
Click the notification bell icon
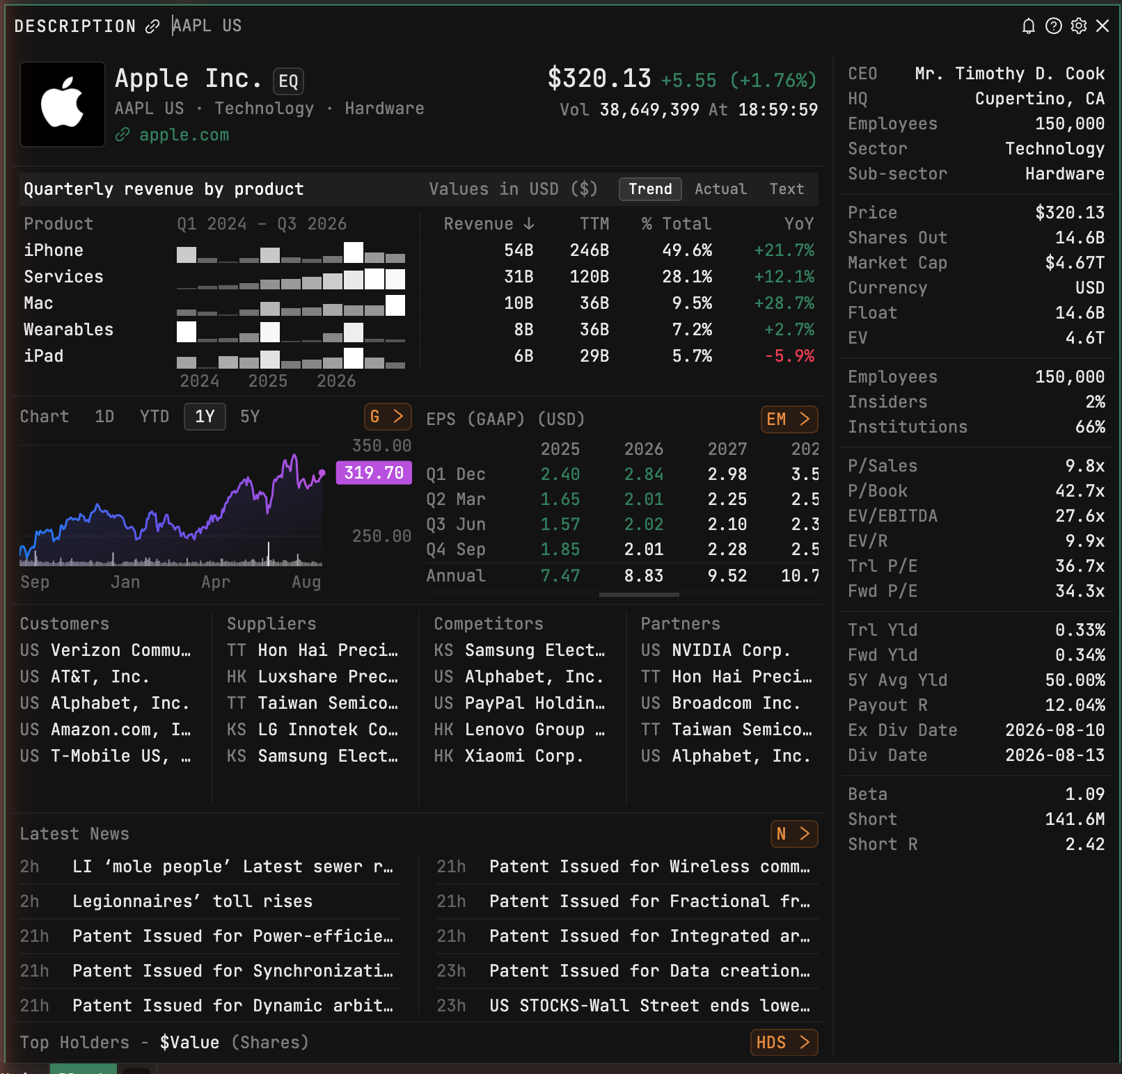tap(1028, 26)
